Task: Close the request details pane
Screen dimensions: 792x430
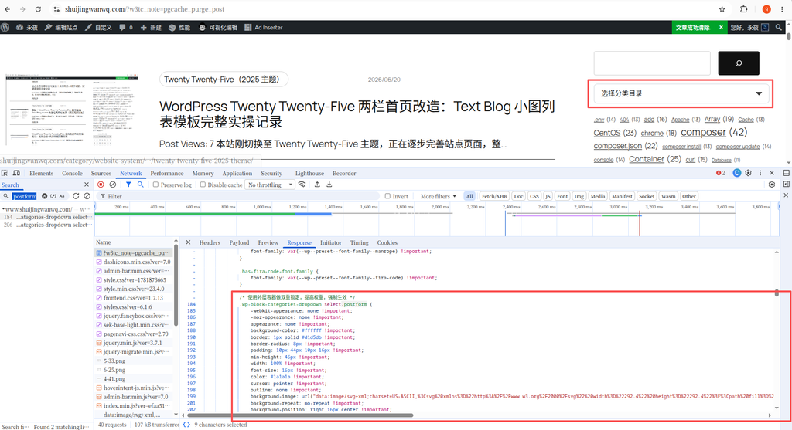Action: [188, 242]
